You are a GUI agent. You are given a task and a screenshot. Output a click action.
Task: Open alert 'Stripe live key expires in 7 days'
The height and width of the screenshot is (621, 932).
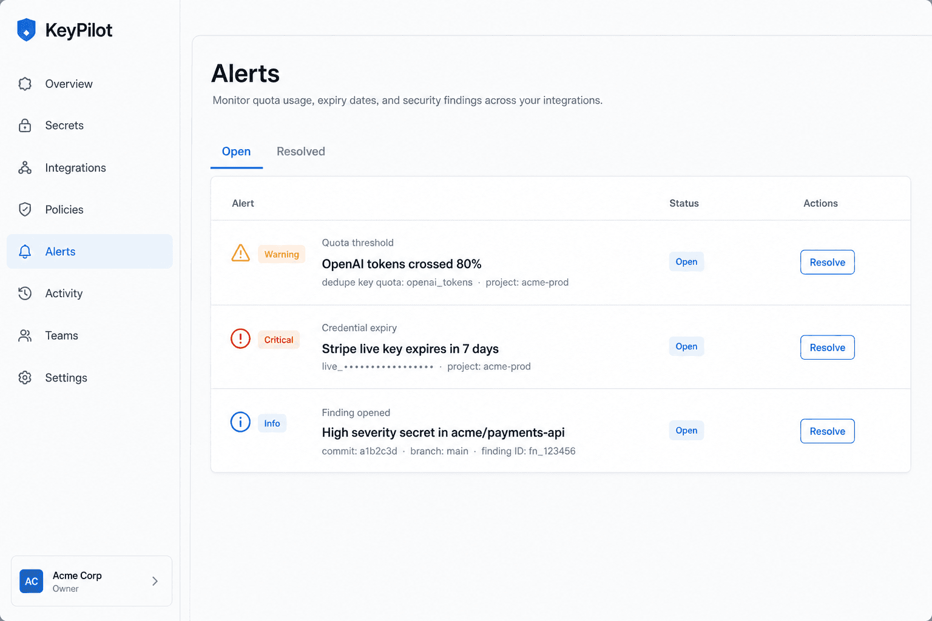pyautogui.click(x=410, y=349)
